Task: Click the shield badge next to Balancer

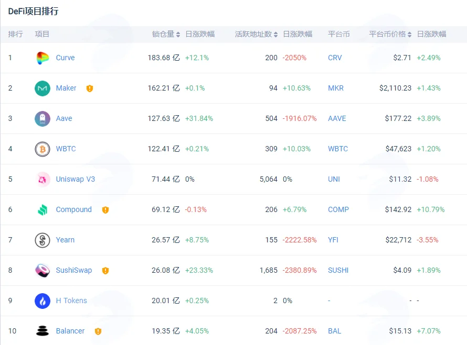Action: [98, 331]
